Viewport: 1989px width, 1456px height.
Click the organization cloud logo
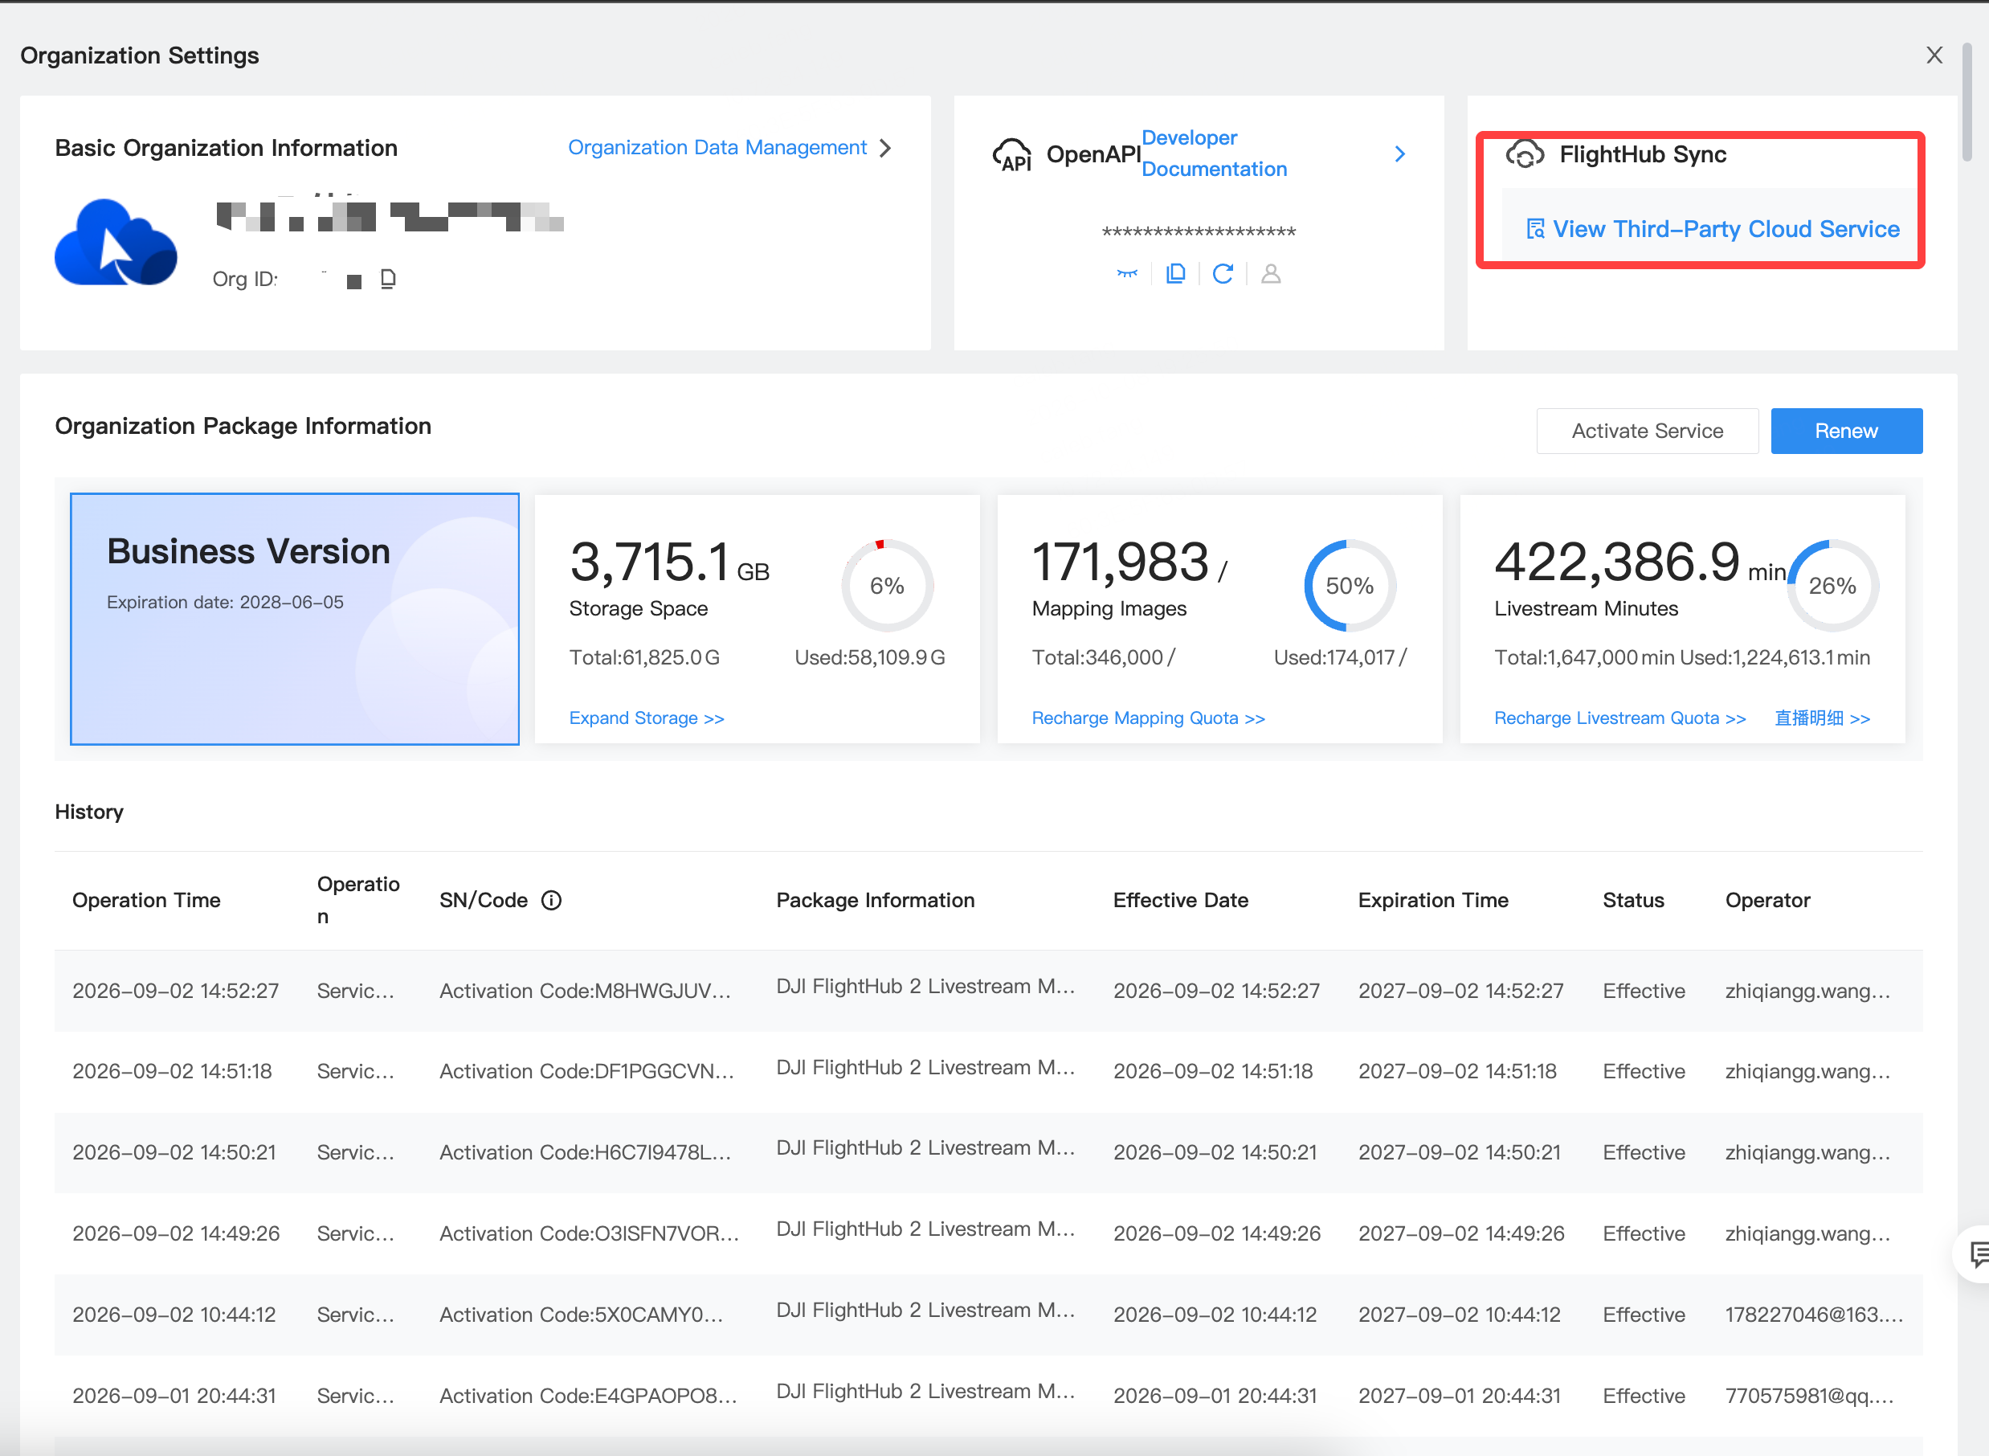point(116,243)
